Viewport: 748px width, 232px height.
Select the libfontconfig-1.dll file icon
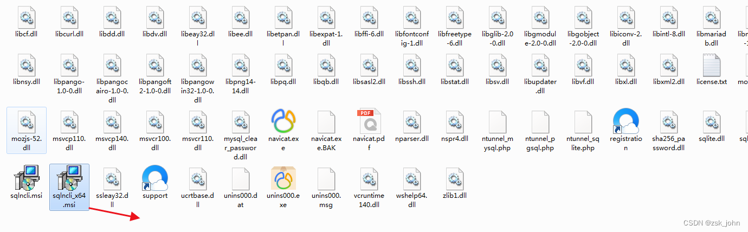[x=412, y=16]
